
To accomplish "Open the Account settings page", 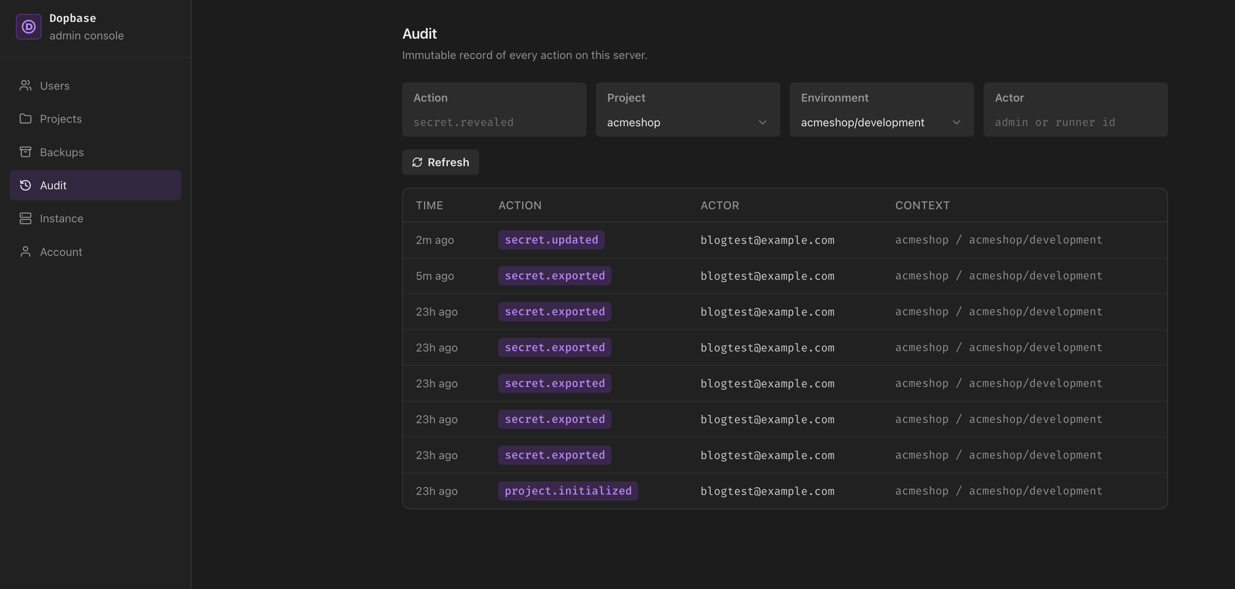I will 95,252.
